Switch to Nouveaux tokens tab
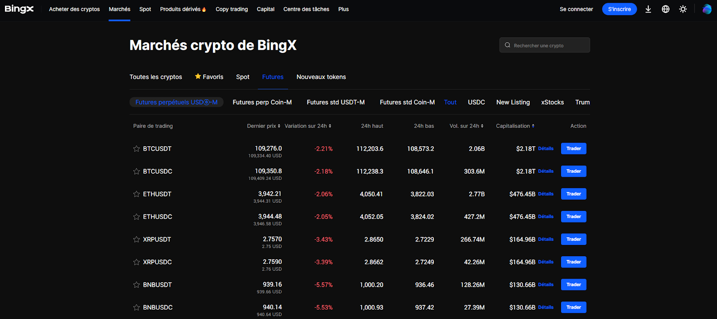717x319 pixels. (x=321, y=77)
